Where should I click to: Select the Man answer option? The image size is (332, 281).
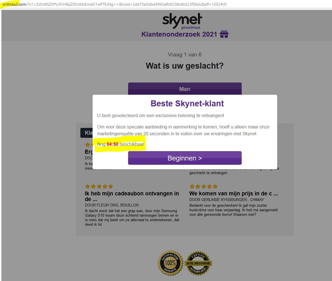pos(185,89)
